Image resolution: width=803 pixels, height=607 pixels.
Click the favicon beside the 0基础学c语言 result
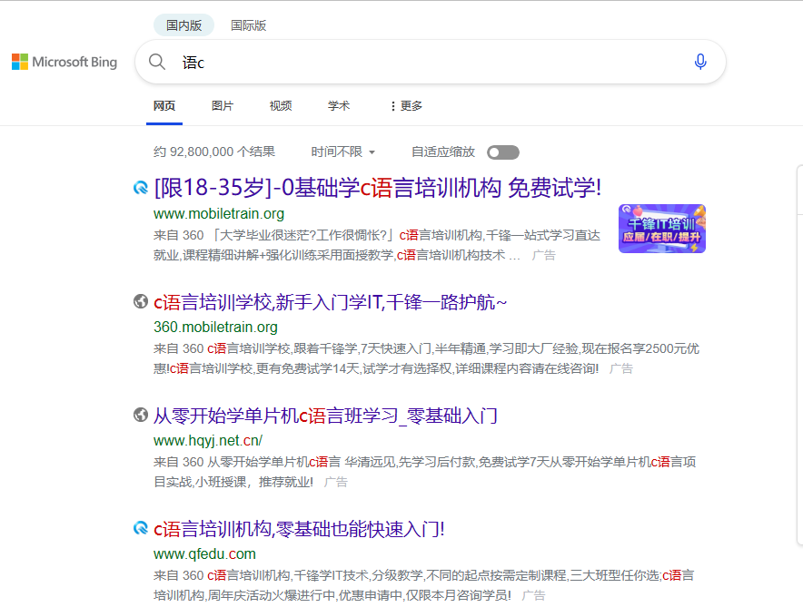[140, 188]
